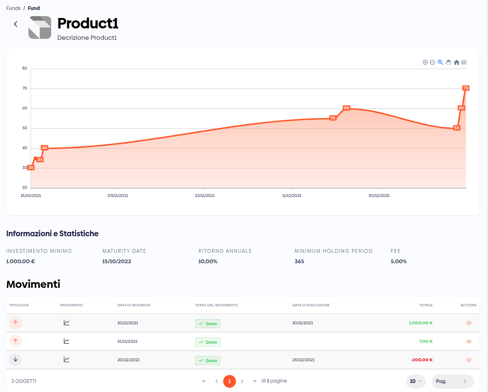Go to next page with the chevron
488x392 pixels.
pyautogui.click(x=242, y=381)
